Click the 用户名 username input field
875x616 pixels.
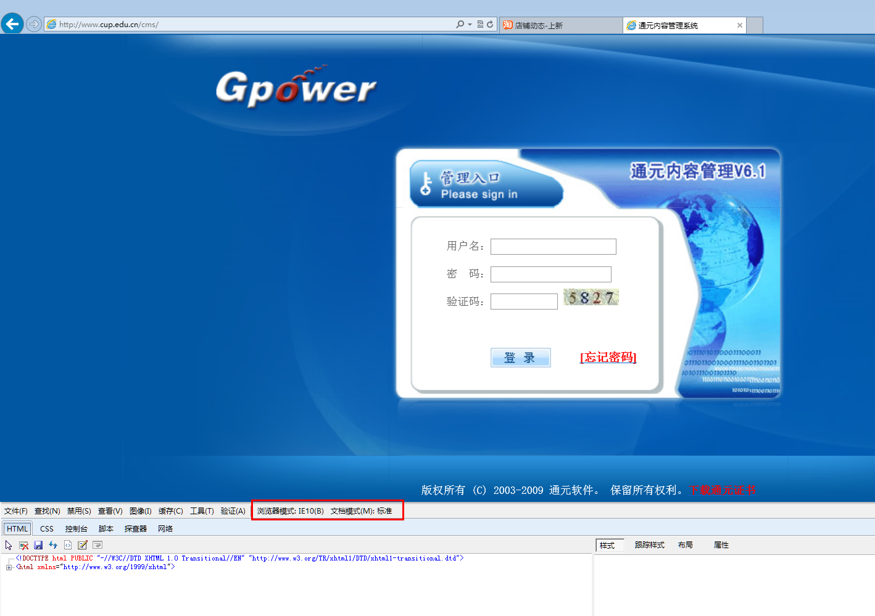pos(553,247)
